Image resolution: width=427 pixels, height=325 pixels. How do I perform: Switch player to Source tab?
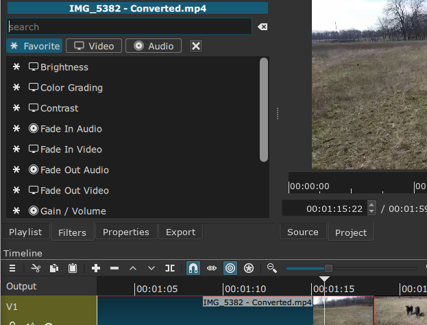click(x=303, y=232)
